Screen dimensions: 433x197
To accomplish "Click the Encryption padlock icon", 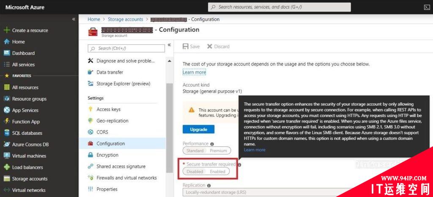I will [x=90, y=155].
